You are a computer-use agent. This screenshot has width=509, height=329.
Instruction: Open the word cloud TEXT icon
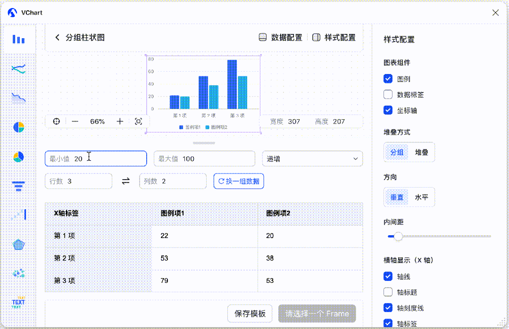tap(18, 303)
